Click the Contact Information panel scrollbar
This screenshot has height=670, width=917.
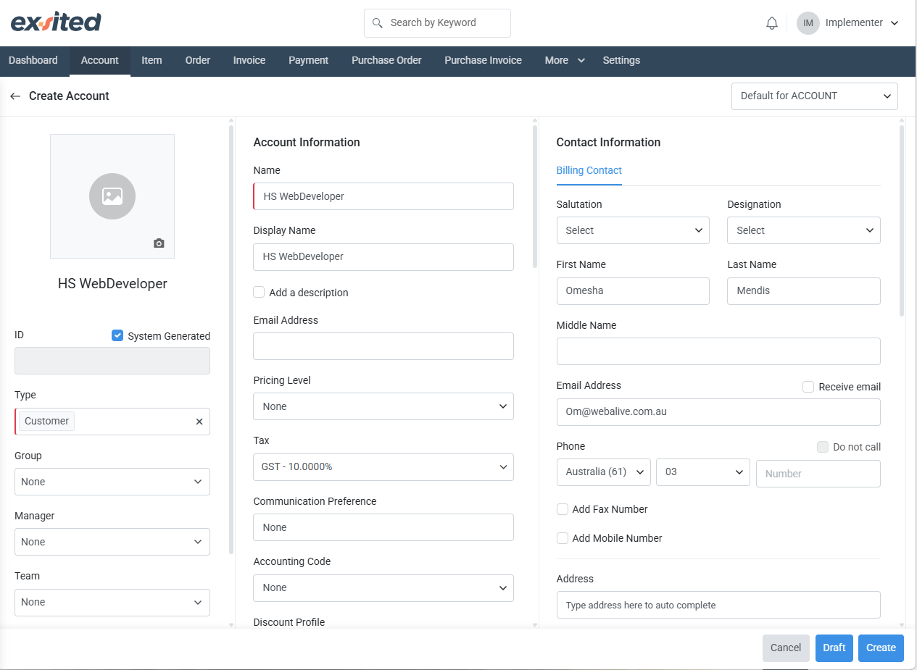coord(902,221)
